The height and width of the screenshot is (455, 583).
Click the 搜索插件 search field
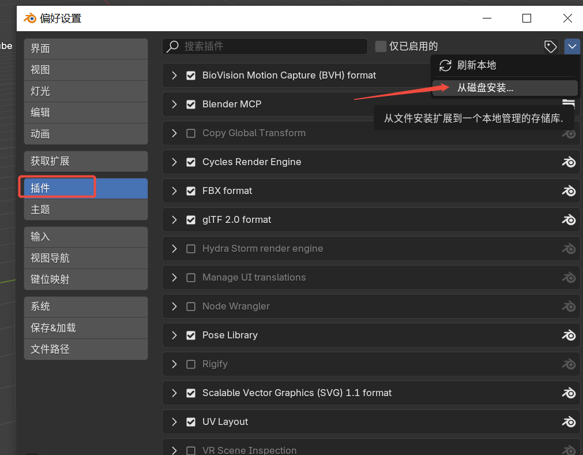pyautogui.click(x=265, y=47)
